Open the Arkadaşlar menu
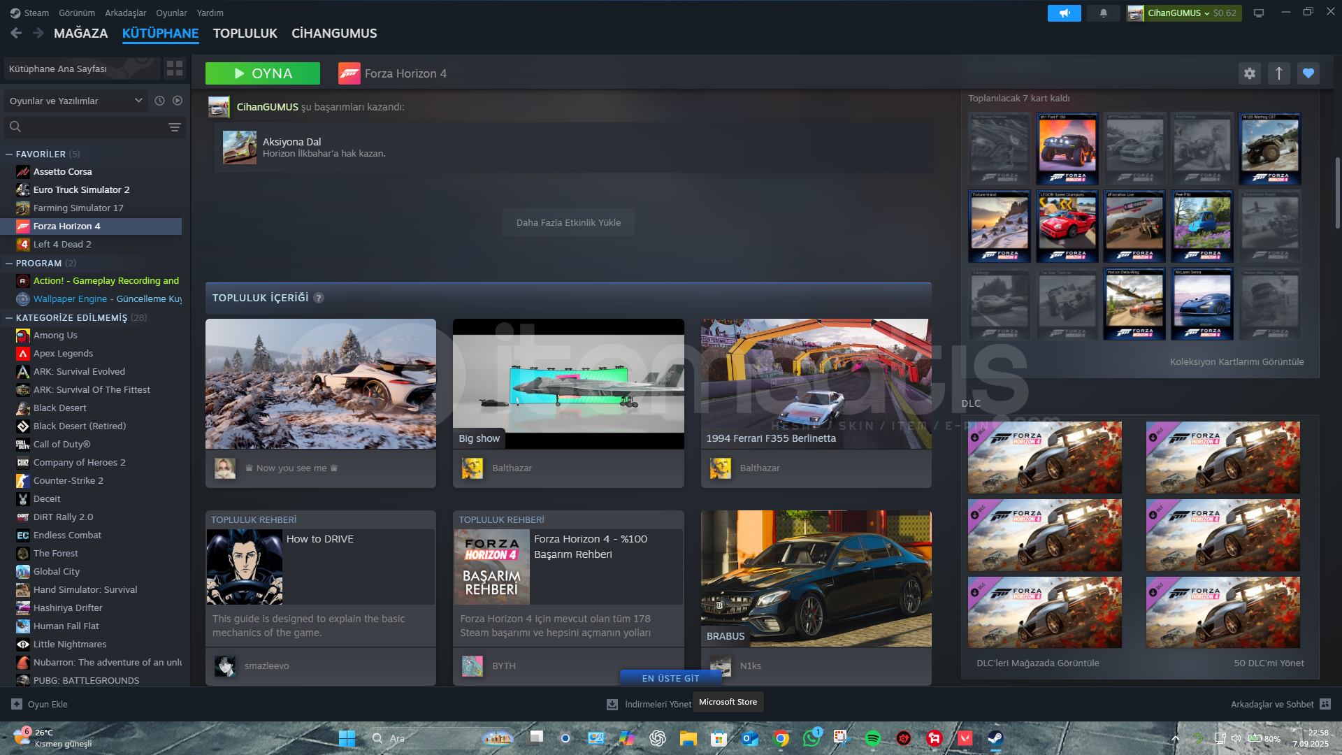Viewport: 1342px width, 755px height. (x=126, y=13)
